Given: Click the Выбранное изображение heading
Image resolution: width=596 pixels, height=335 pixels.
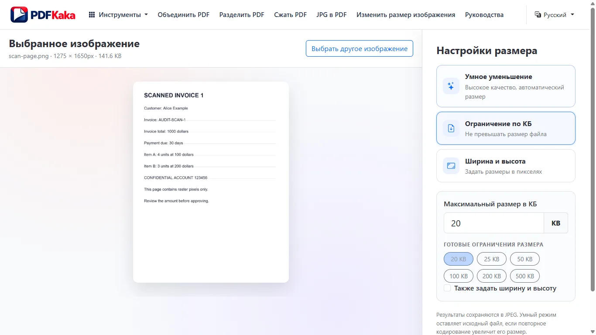Looking at the screenshot, I should click(x=74, y=44).
